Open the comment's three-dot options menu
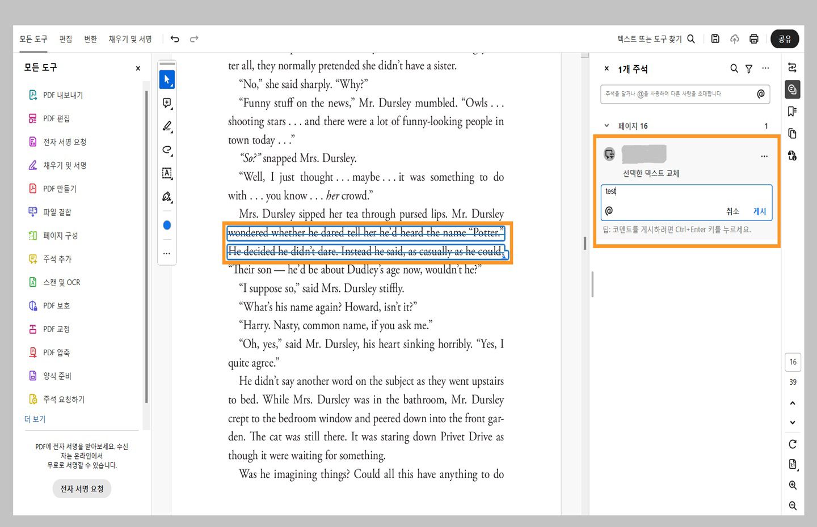Viewport: 817px width, 527px height. pos(764,156)
